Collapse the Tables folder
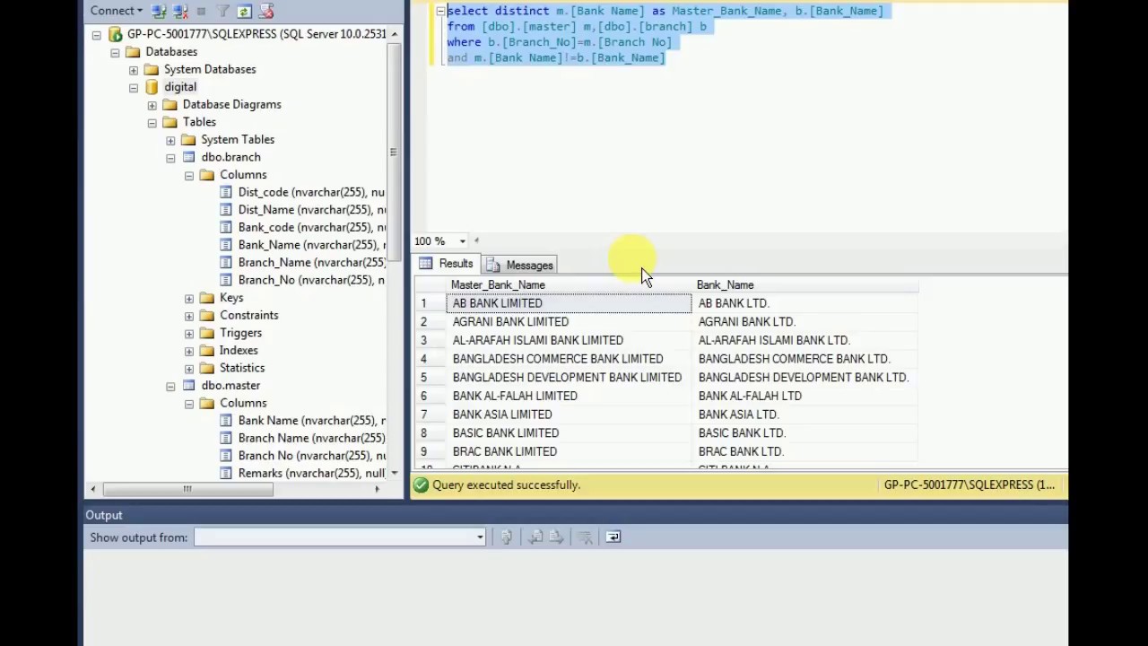Viewport: 1148px width, 646px height. [152, 122]
